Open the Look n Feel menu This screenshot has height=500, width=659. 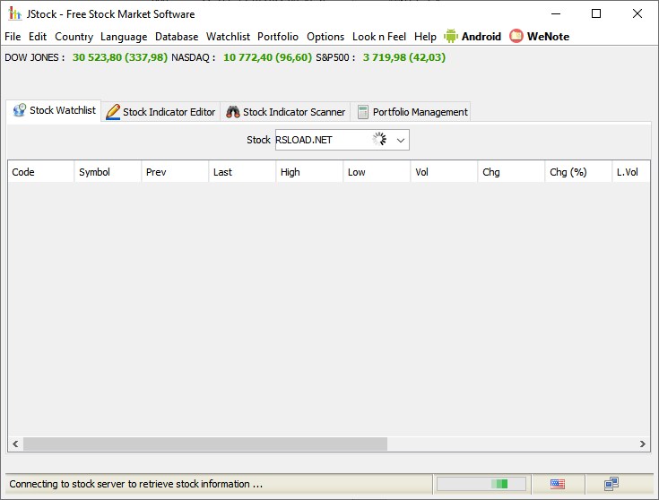379,37
